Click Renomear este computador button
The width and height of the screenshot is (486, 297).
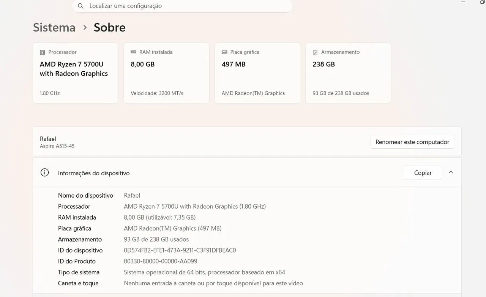tap(412, 142)
